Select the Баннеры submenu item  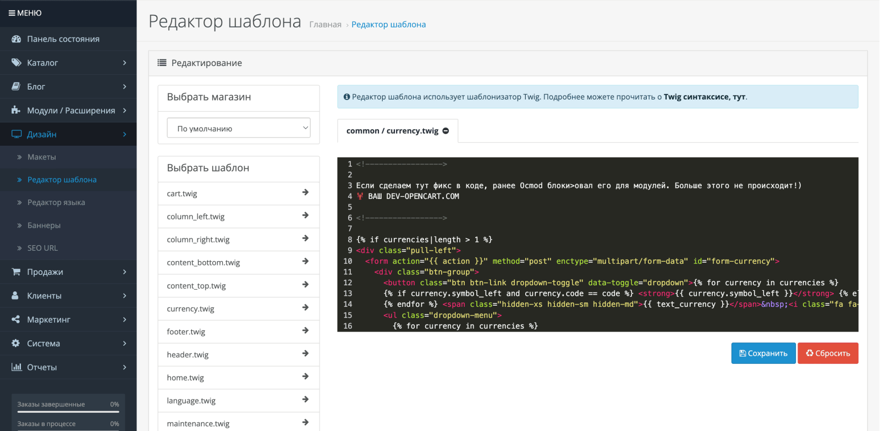44,225
